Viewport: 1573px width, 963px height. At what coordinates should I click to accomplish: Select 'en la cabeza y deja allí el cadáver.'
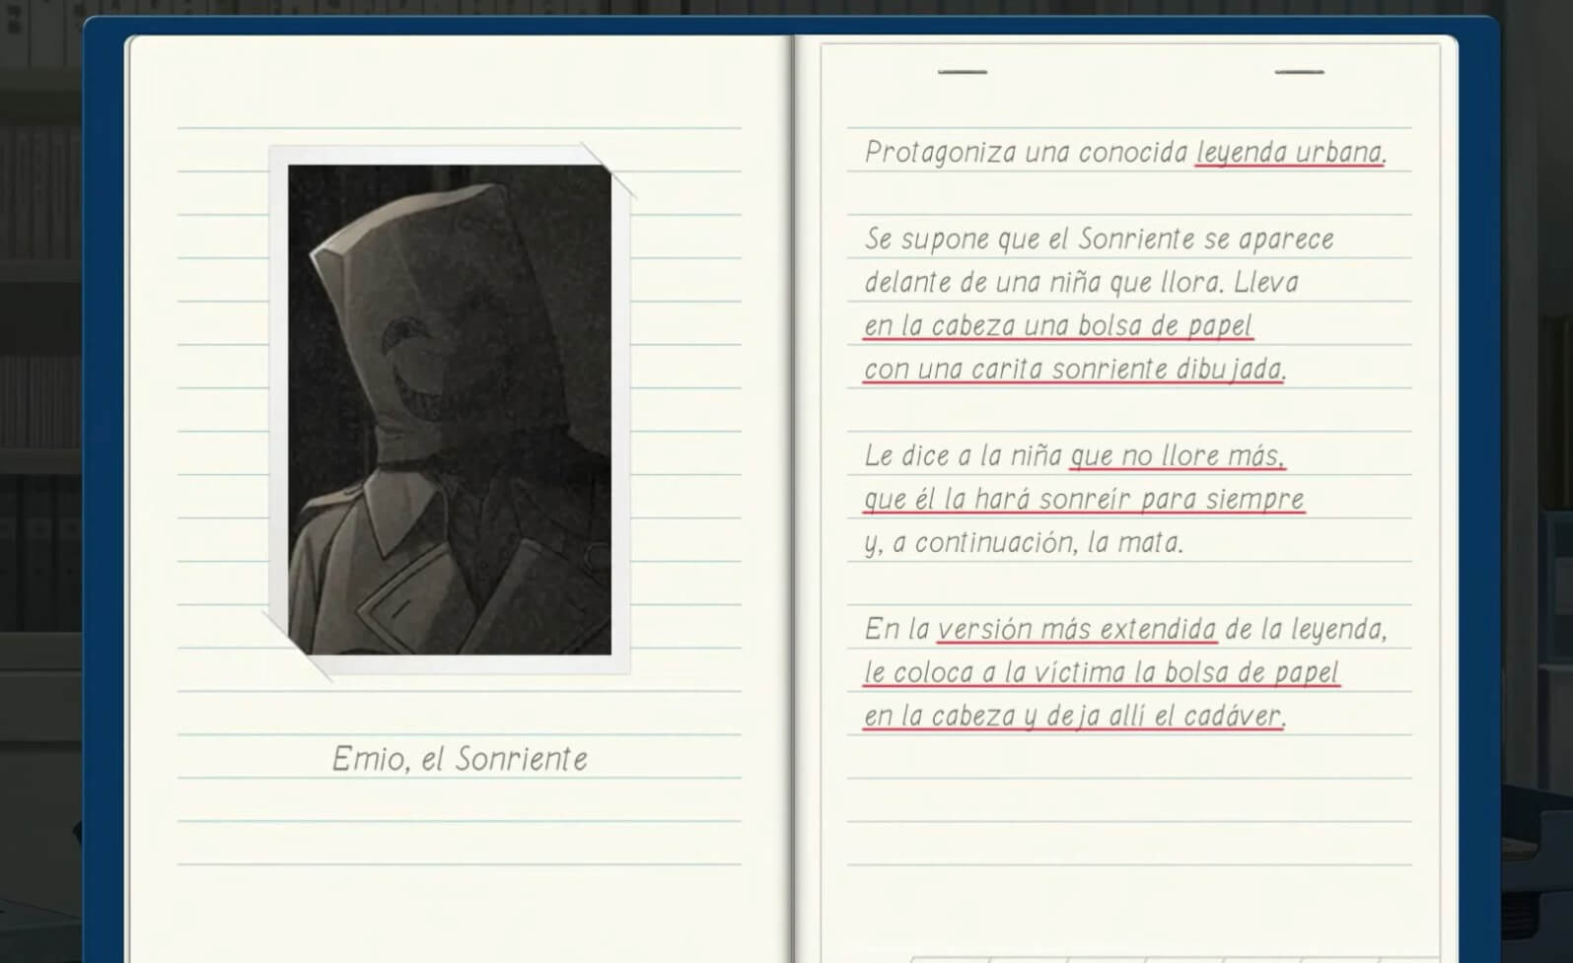tap(1075, 716)
